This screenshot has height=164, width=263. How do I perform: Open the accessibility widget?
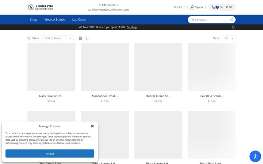pyautogui.click(x=255, y=156)
